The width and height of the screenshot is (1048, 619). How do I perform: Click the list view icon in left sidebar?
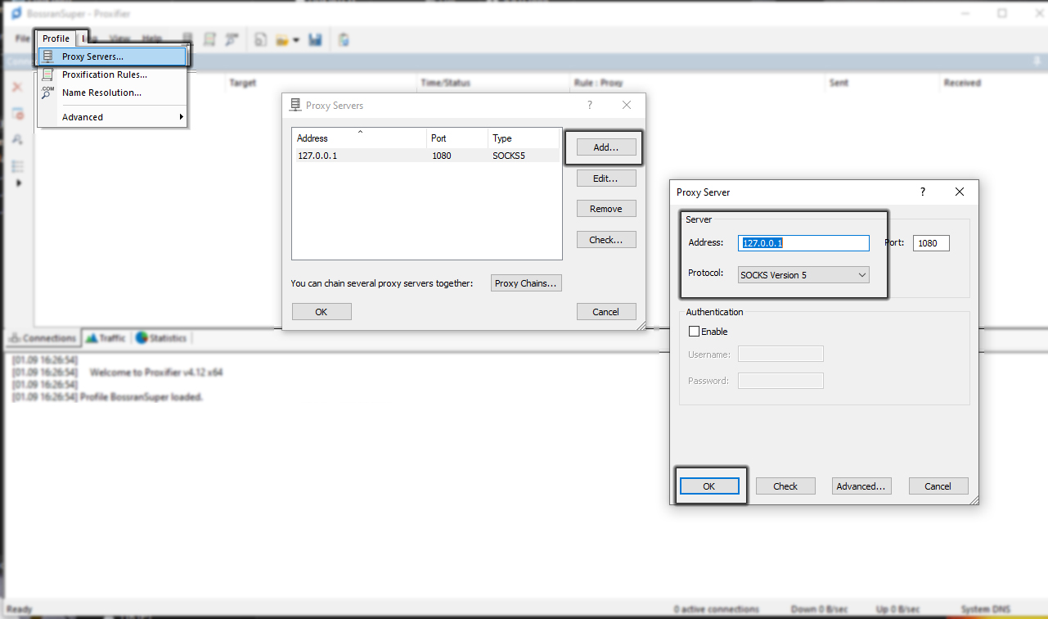(17, 166)
